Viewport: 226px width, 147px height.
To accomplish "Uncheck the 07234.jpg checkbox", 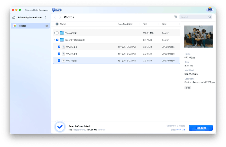I will coord(59,54).
